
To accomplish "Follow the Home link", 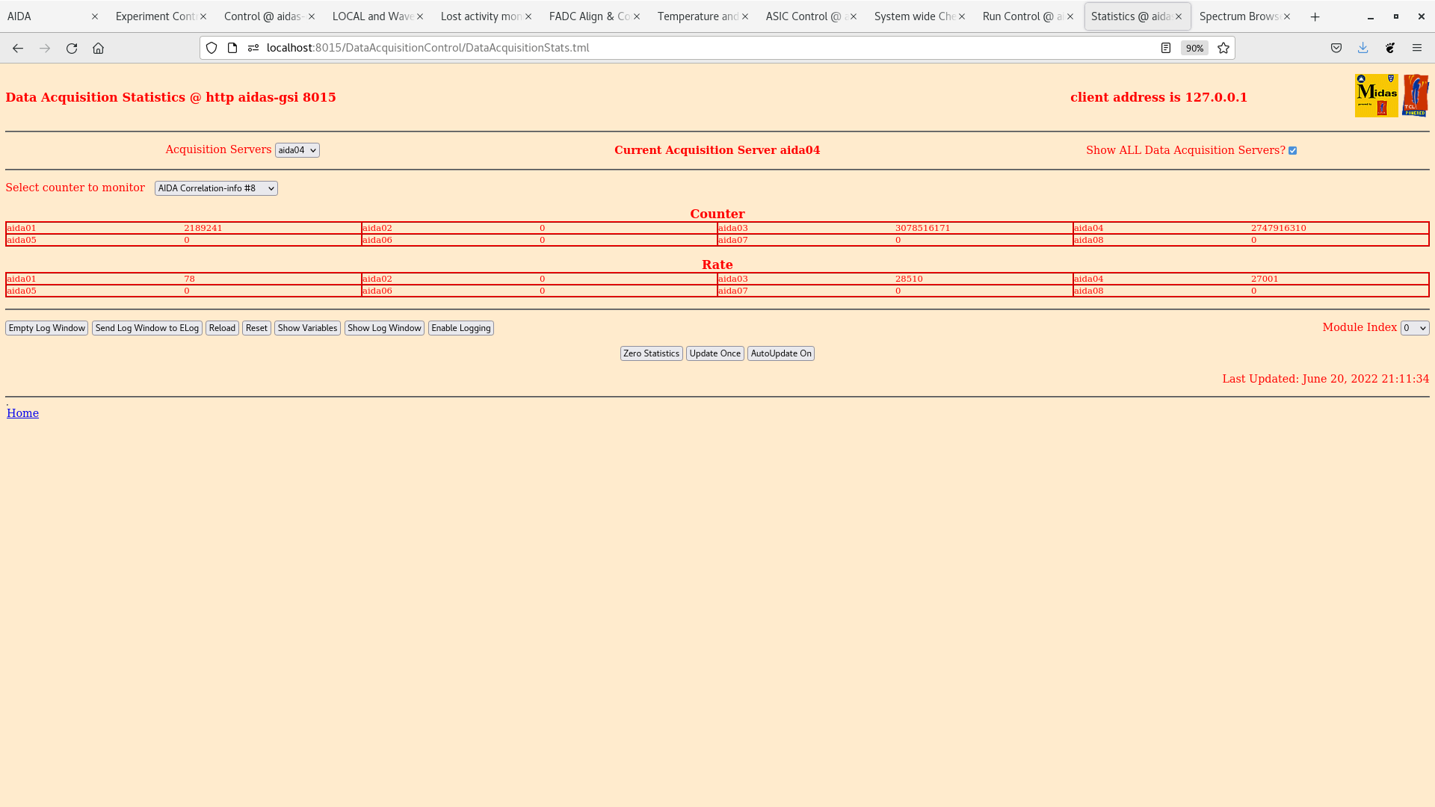I will pyautogui.click(x=22, y=413).
